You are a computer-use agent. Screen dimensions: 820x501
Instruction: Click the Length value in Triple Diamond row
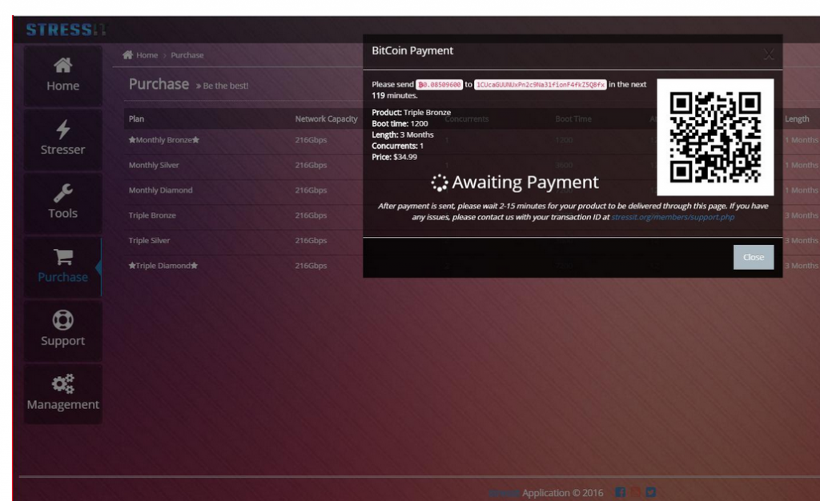coord(801,266)
